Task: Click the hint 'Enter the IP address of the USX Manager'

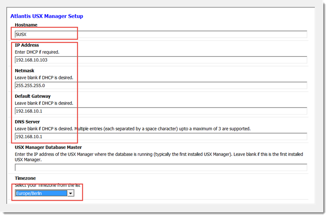Action: pyautogui.click(x=159, y=157)
